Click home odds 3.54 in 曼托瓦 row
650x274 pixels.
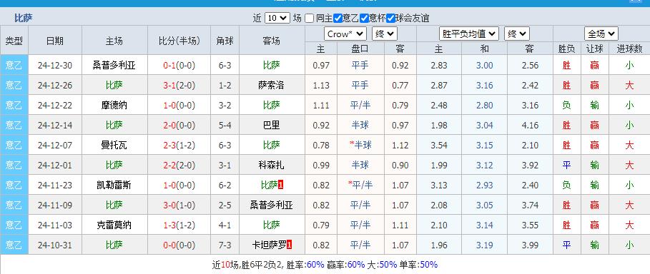pyautogui.click(x=439, y=145)
